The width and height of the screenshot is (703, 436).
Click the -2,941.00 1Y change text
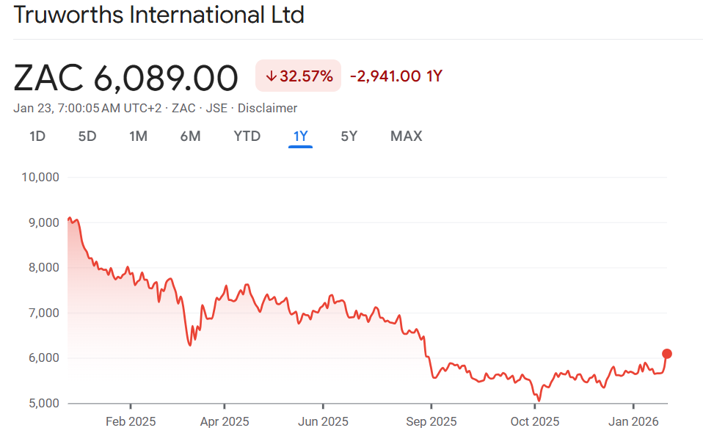[396, 76]
